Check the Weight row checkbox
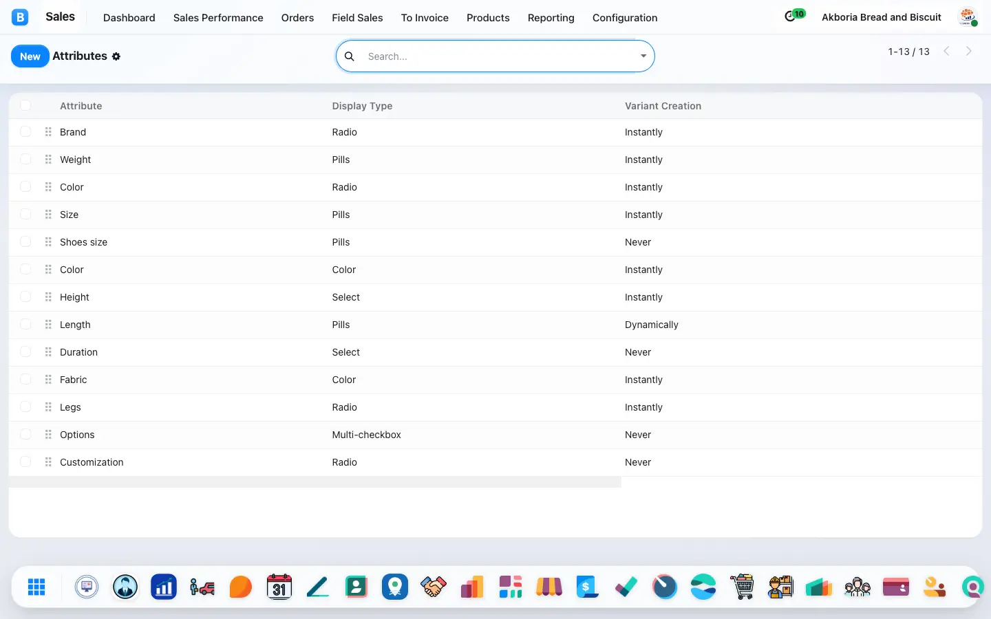Image resolution: width=991 pixels, height=619 pixels. pos(25,159)
